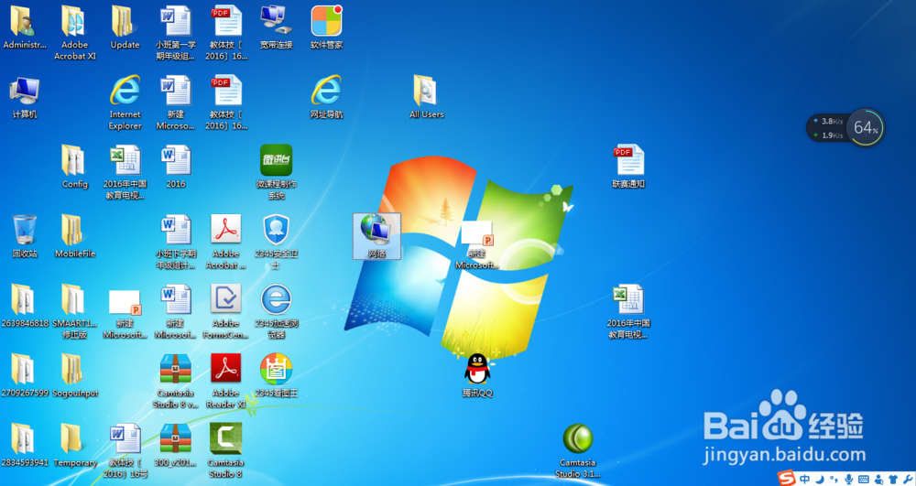Launch Camtasia Studio 3.1... shortcut

pyautogui.click(x=577, y=449)
